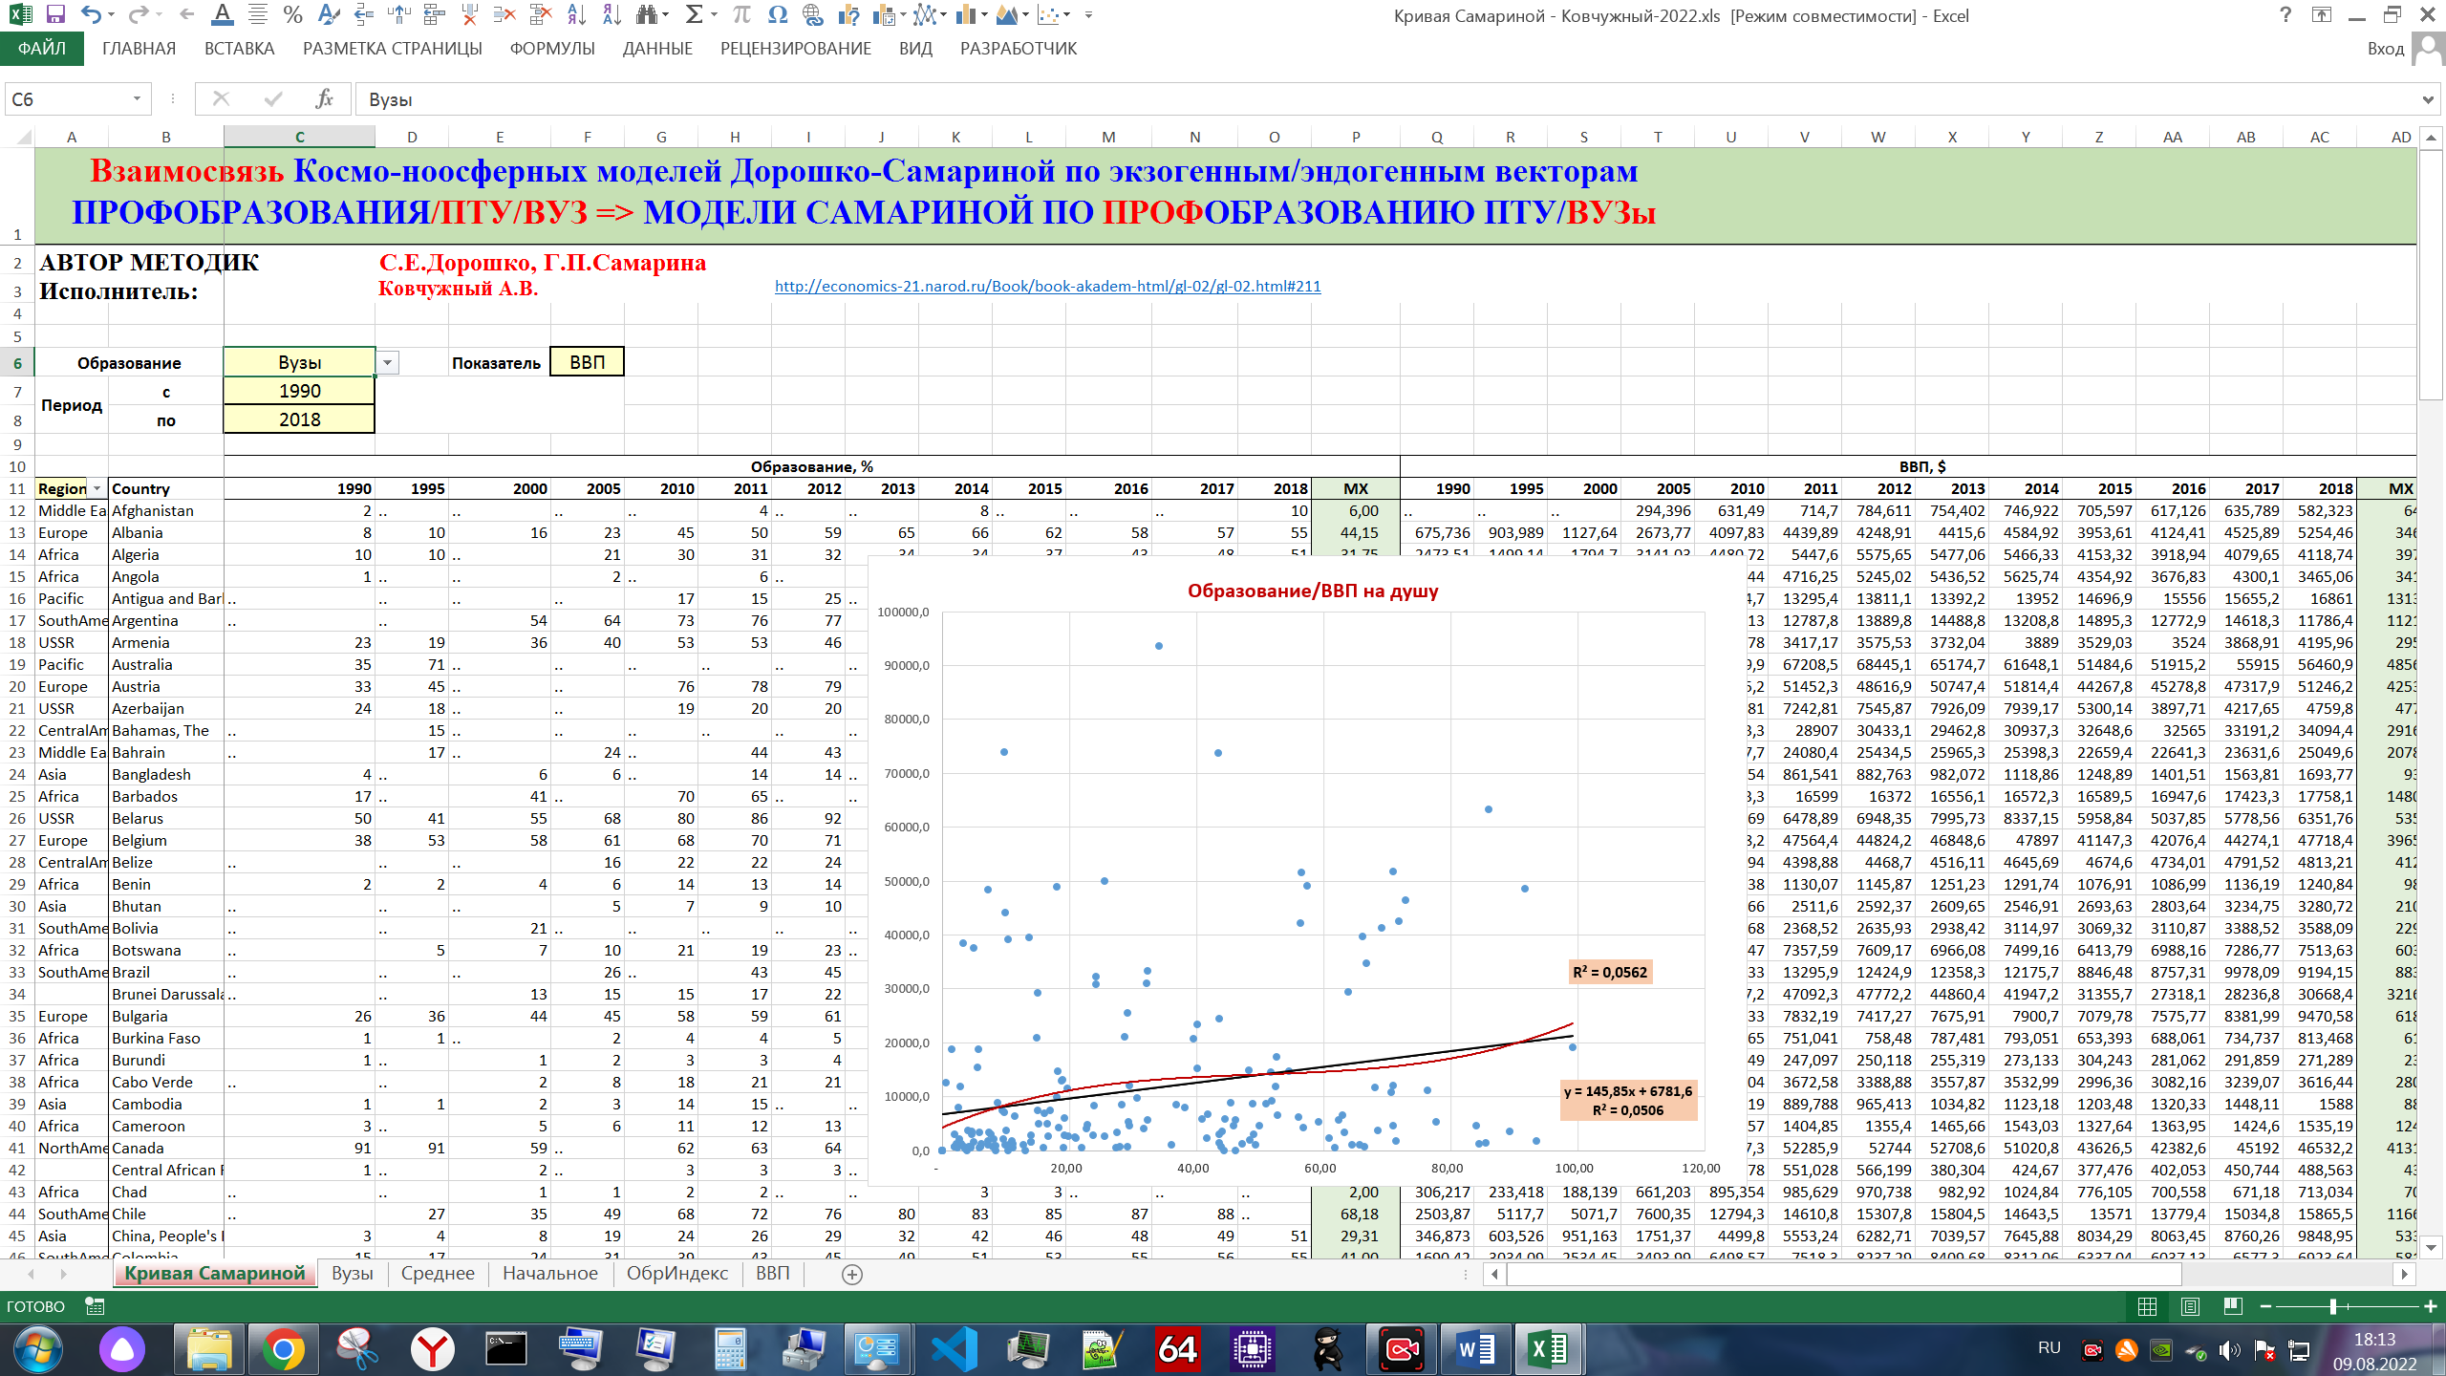Switch to Normal view in status bar

coord(2147,1306)
